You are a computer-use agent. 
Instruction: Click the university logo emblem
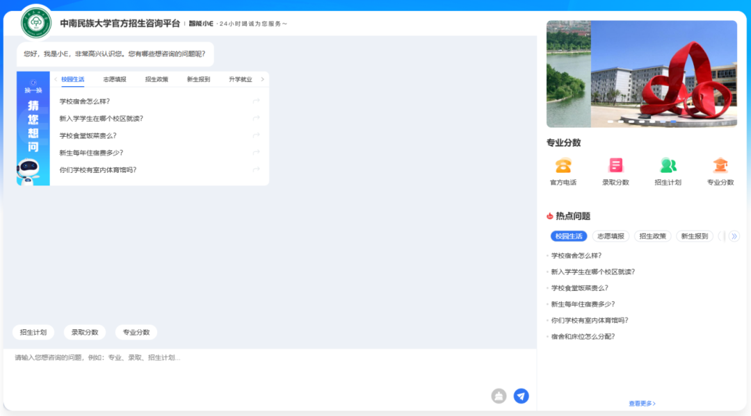tap(36, 23)
